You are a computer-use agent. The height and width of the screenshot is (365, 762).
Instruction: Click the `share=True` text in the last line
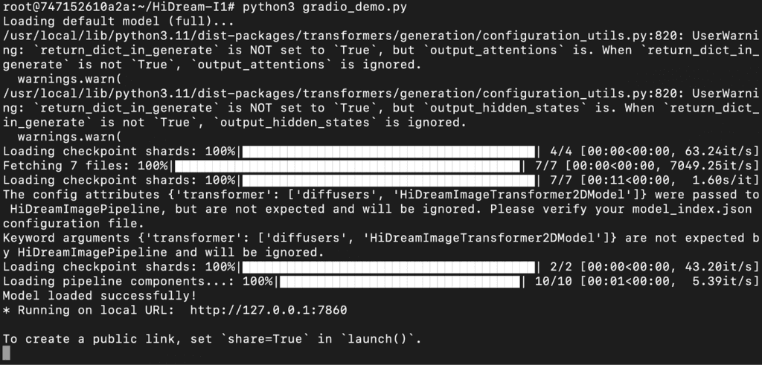pyautogui.click(x=264, y=339)
